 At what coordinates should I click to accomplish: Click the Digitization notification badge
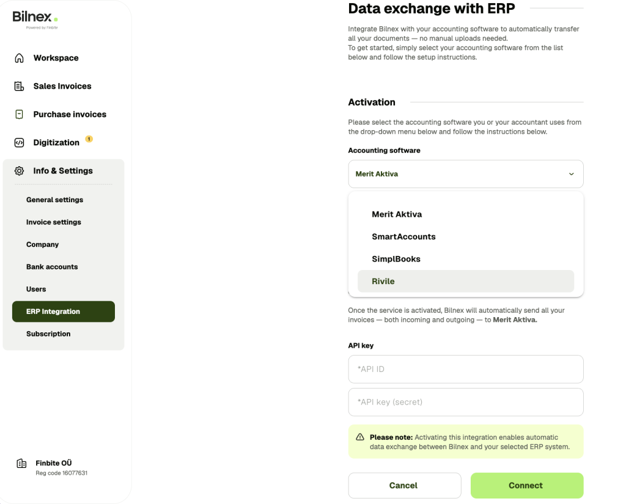tap(89, 139)
